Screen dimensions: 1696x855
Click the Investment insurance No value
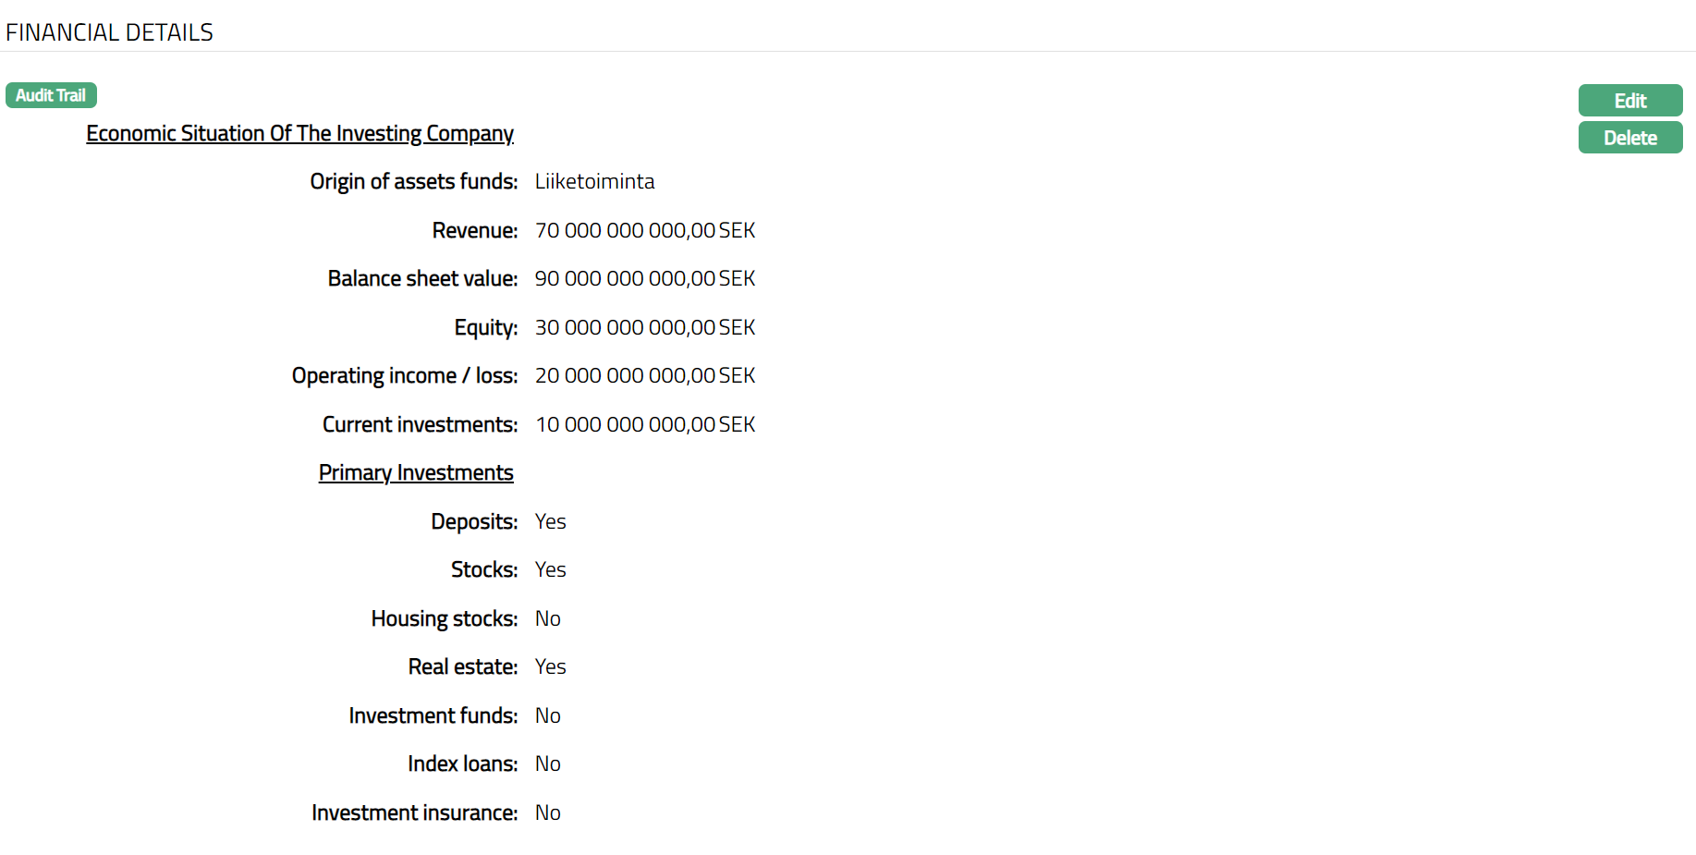tap(547, 813)
